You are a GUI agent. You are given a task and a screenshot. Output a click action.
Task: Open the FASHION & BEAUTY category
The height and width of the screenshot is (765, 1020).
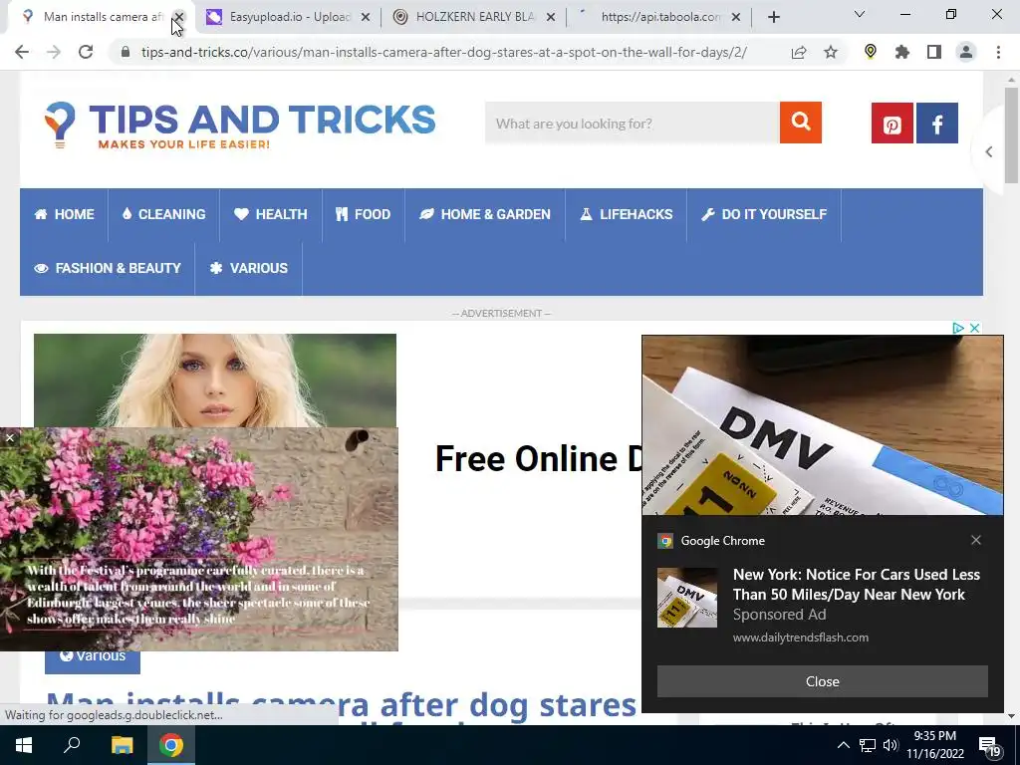[108, 268]
